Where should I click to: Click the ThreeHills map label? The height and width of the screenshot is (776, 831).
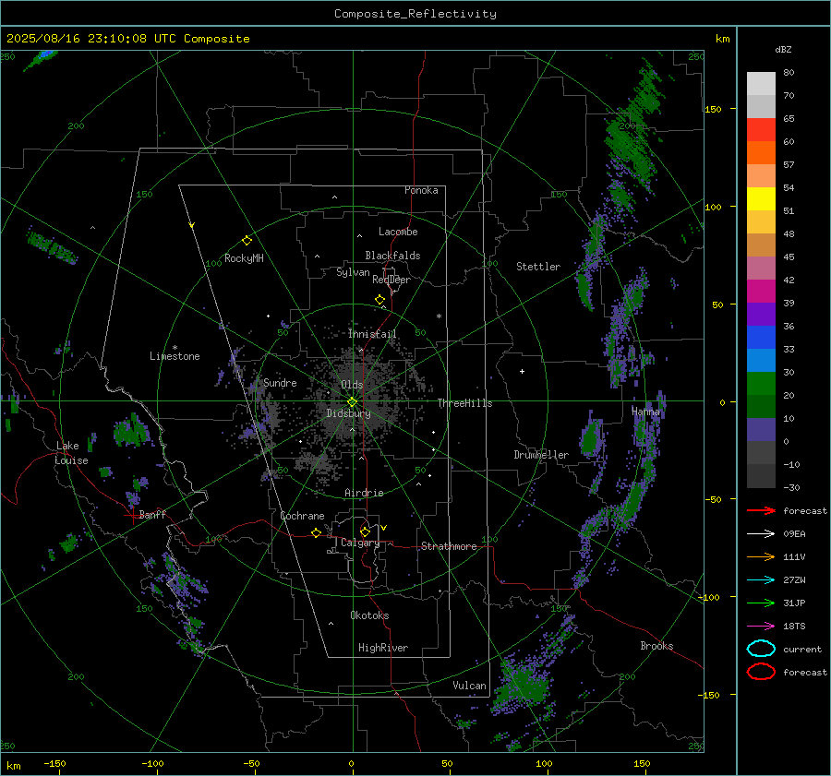464,403
